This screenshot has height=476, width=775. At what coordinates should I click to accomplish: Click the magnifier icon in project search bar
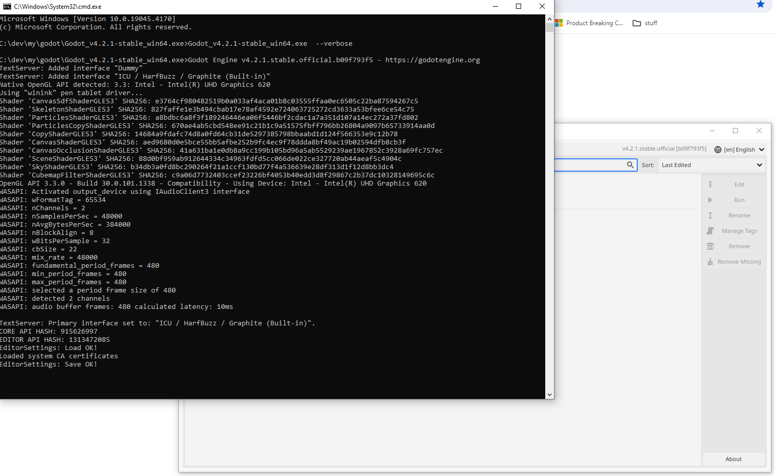[x=631, y=164]
